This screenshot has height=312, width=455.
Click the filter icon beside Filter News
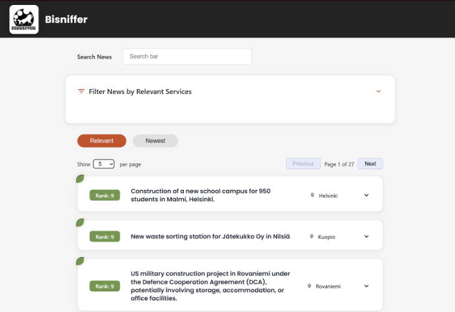pyautogui.click(x=81, y=92)
